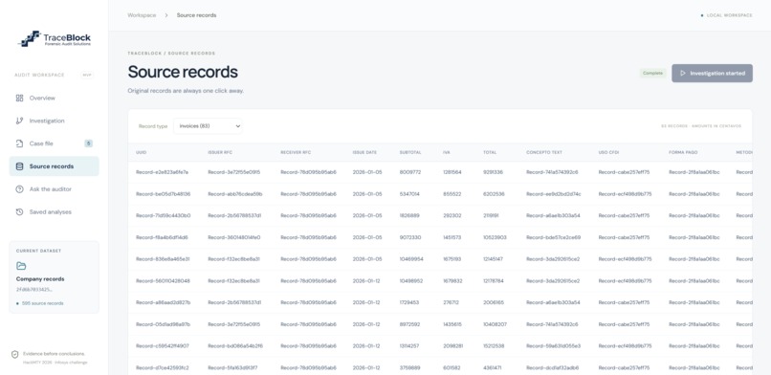Click the Issue Date column header
The width and height of the screenshot is (771, 375).
[x=364, y=152]
